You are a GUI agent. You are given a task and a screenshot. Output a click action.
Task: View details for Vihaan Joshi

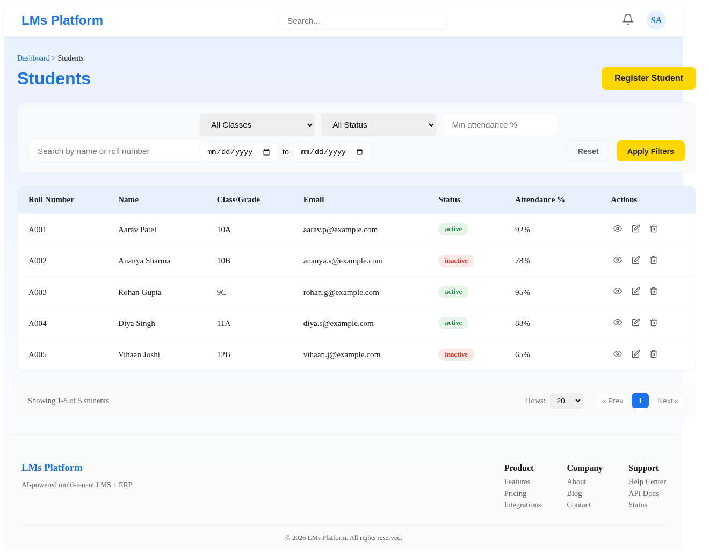[x=618, y=354]
